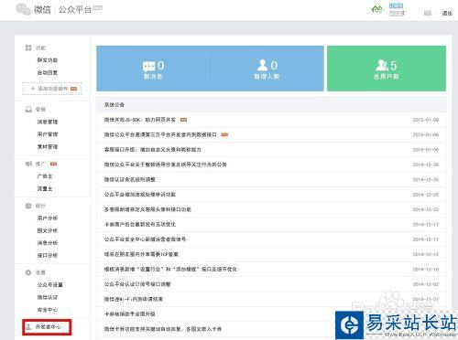Viewport: 458px width, 340px height.
Task: Open 流量主 under 推广
Action: pos(45,189)
